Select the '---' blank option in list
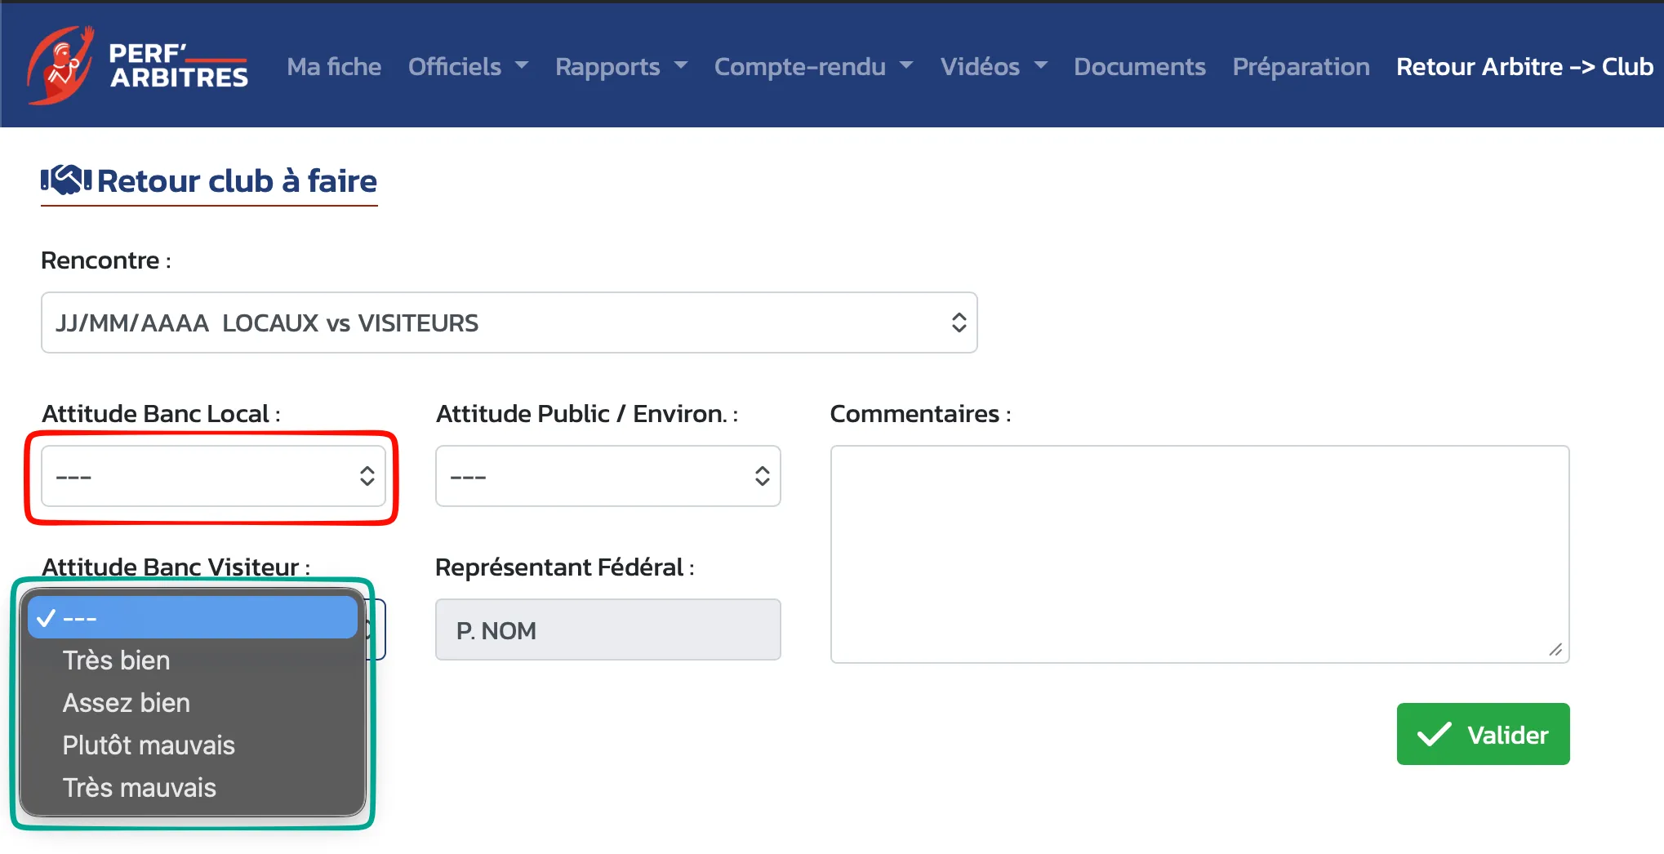 pyautogui.click(x=193, y=617)
